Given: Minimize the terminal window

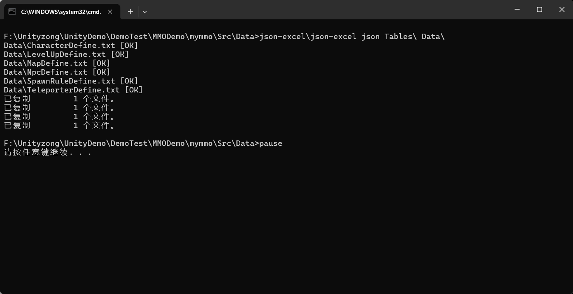Looking at the screenshot, I should pos(517,9).
